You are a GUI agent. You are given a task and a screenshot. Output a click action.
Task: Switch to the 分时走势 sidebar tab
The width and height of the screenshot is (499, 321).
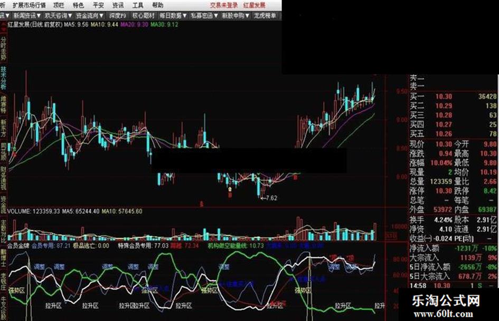click(4, 48)
